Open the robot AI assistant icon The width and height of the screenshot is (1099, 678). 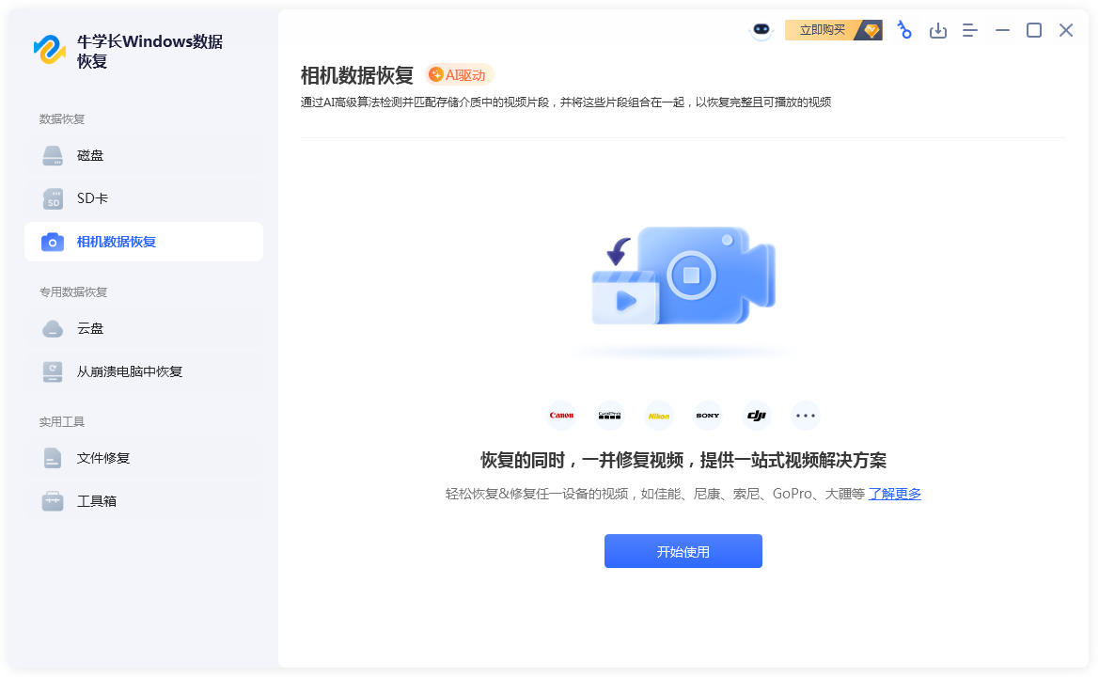pos(760,31)
